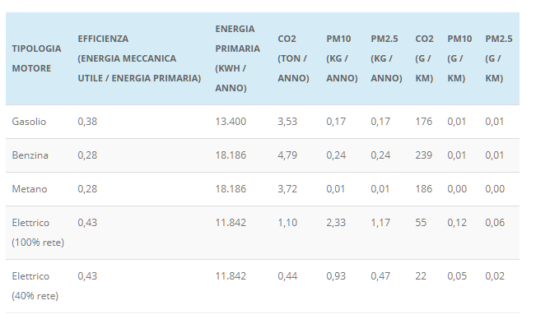Click the Gasolio row label
Screen dimensions: 536x319
click(x=29, y=122)
